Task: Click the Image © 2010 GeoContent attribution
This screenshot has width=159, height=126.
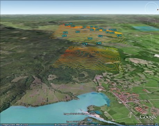Action: [79, 121]
